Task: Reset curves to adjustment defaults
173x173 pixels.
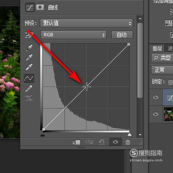Action: click(102, 142)
